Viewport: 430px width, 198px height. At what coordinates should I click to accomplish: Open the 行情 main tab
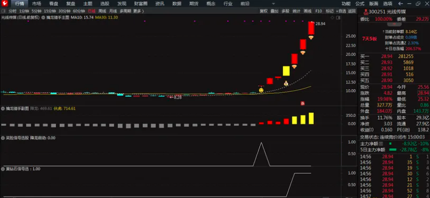pos(19,4)
